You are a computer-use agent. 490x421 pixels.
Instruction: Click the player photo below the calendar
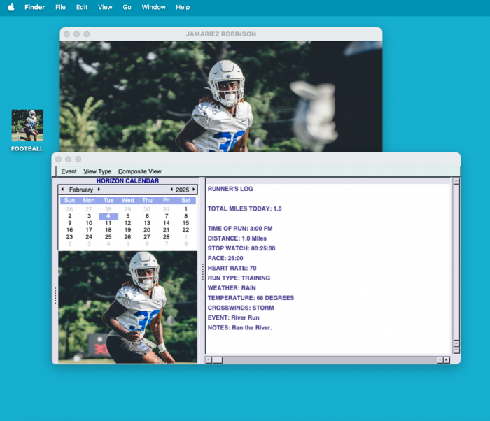127,306
